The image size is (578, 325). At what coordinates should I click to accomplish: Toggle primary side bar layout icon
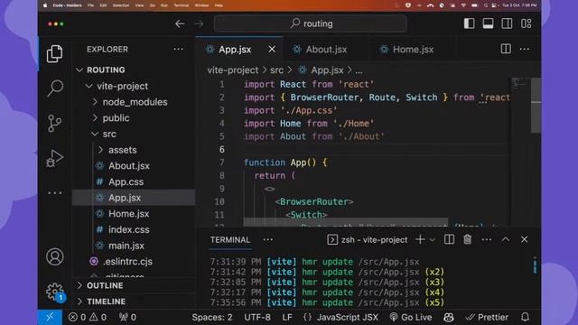click(469, 23)
